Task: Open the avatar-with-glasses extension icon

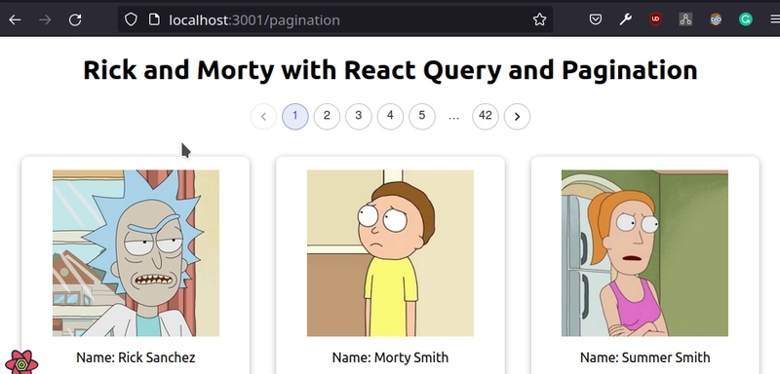Action: point(716,19)
